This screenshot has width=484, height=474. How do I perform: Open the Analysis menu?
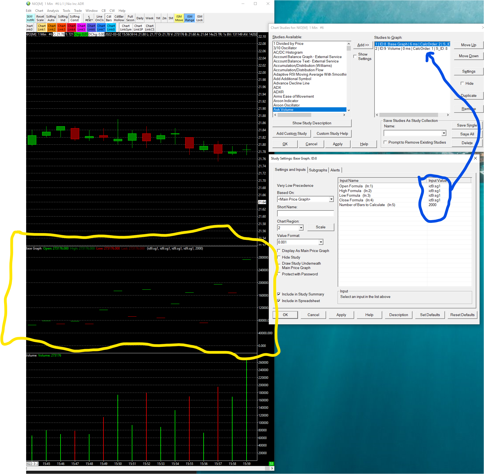coord(53,11)
